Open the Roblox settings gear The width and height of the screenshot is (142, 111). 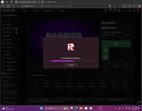point(130,11)
